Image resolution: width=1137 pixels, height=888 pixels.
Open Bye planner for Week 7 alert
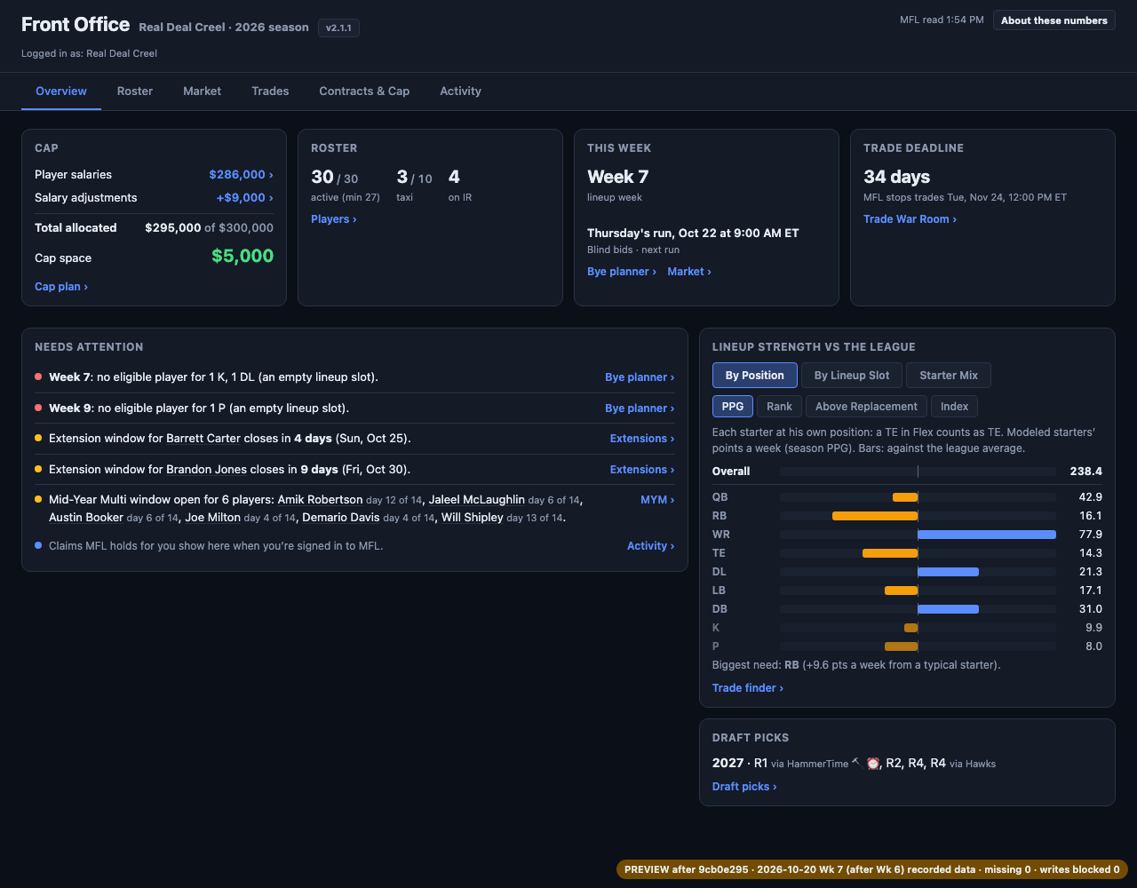pos(640,377)
